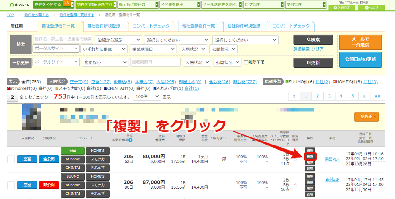Click the at home badge in row 205

click(73, 159)
